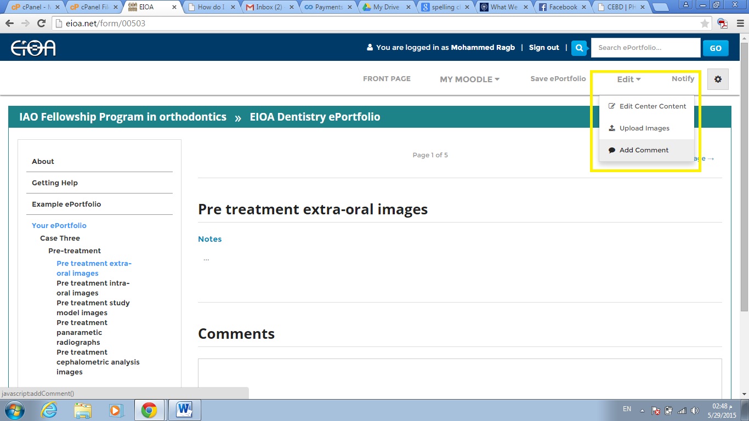Click the EIOA logo in header
The image size is (749, 421).
pos(33,48)
